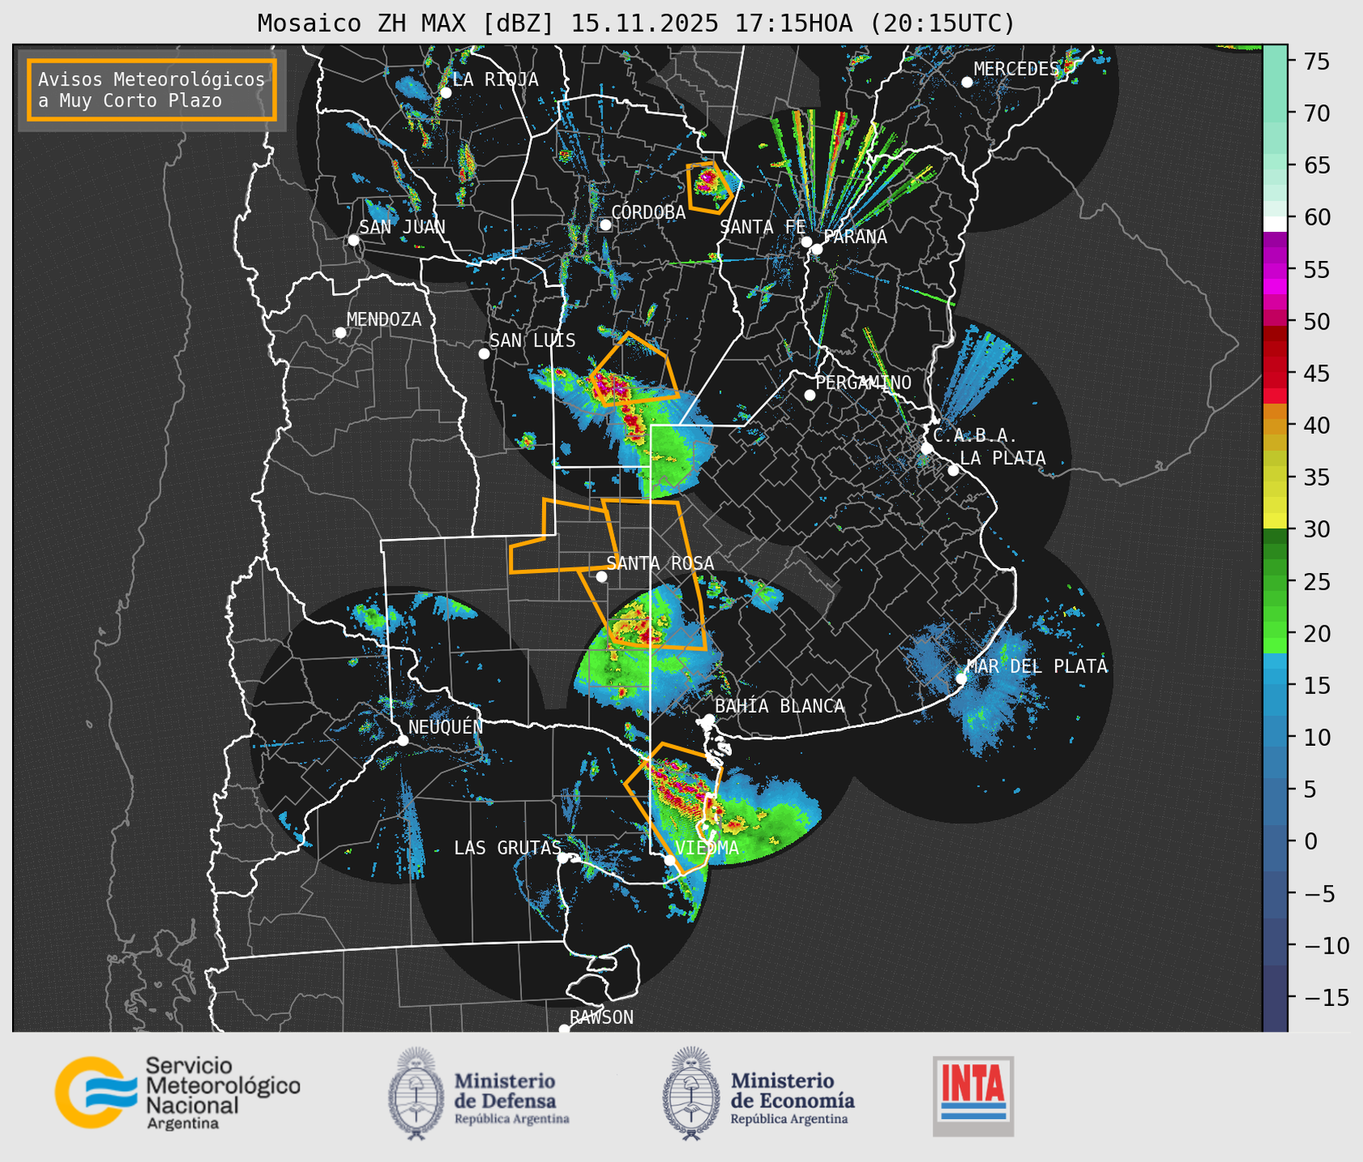Click the '75' tick label on the color scale

[x=1318, y=61]
